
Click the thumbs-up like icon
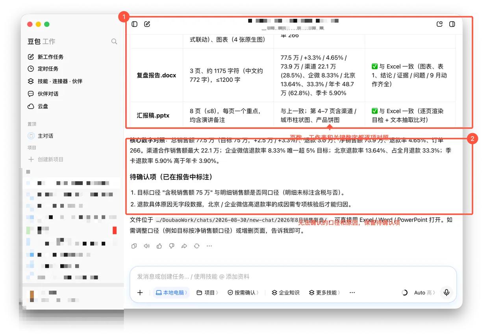coord(159,246)
